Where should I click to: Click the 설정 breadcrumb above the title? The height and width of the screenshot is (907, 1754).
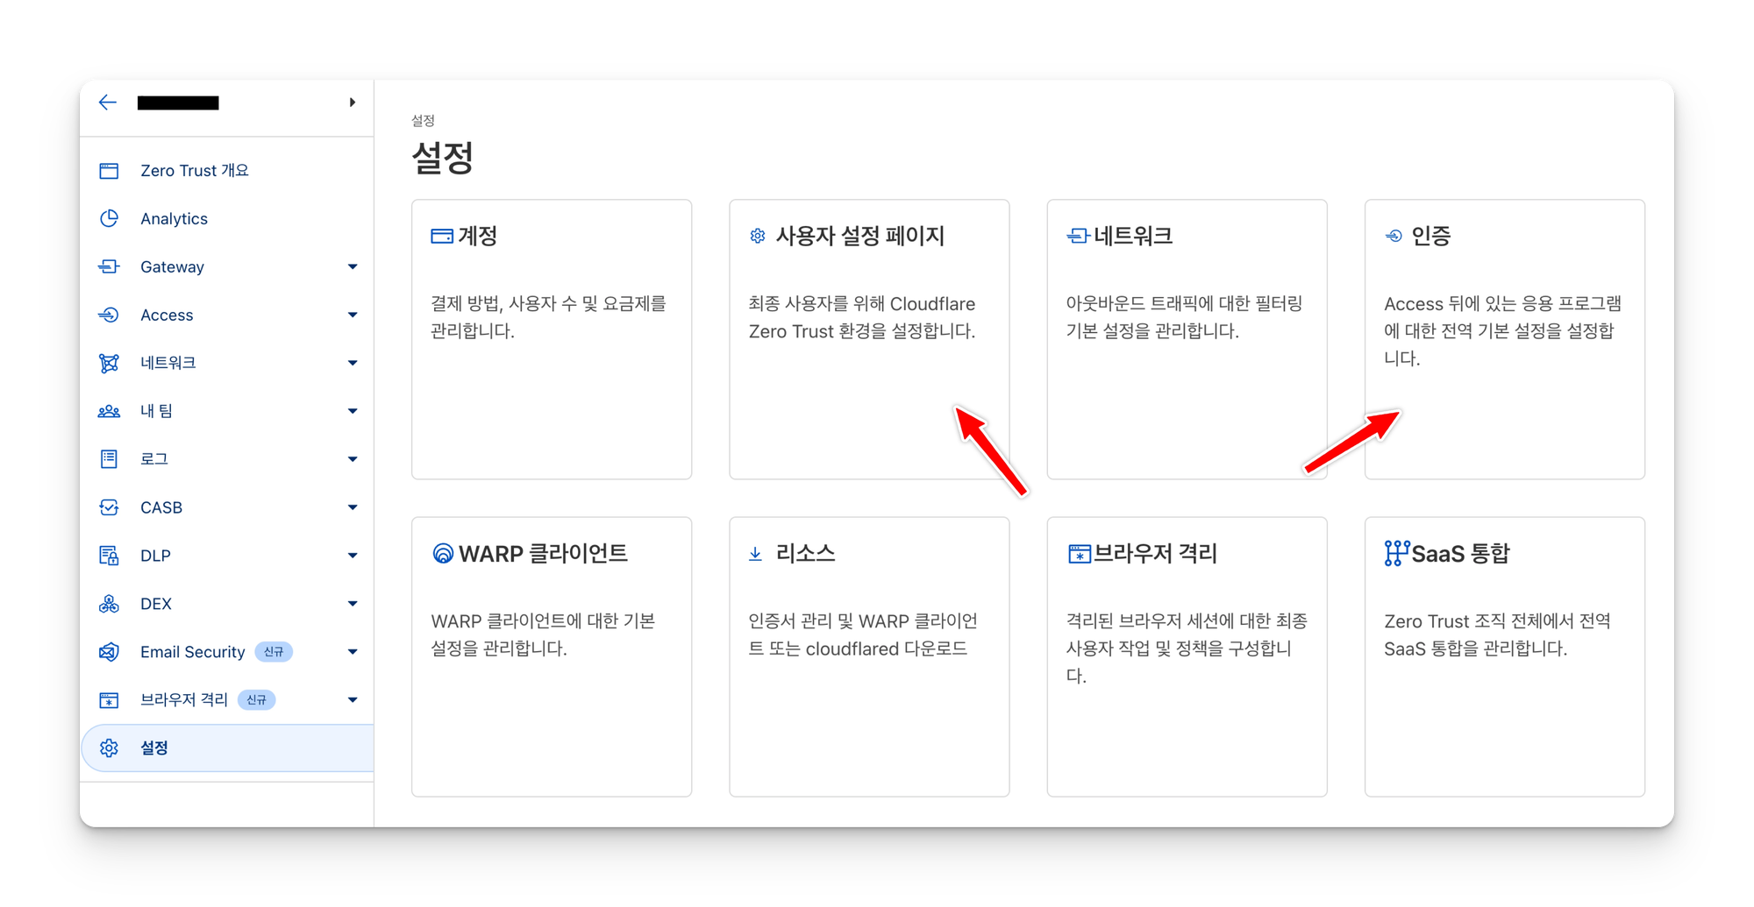pyautogui.click(x=423, y=121)
